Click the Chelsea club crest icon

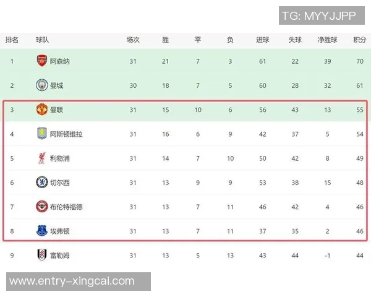click(41, 183)
